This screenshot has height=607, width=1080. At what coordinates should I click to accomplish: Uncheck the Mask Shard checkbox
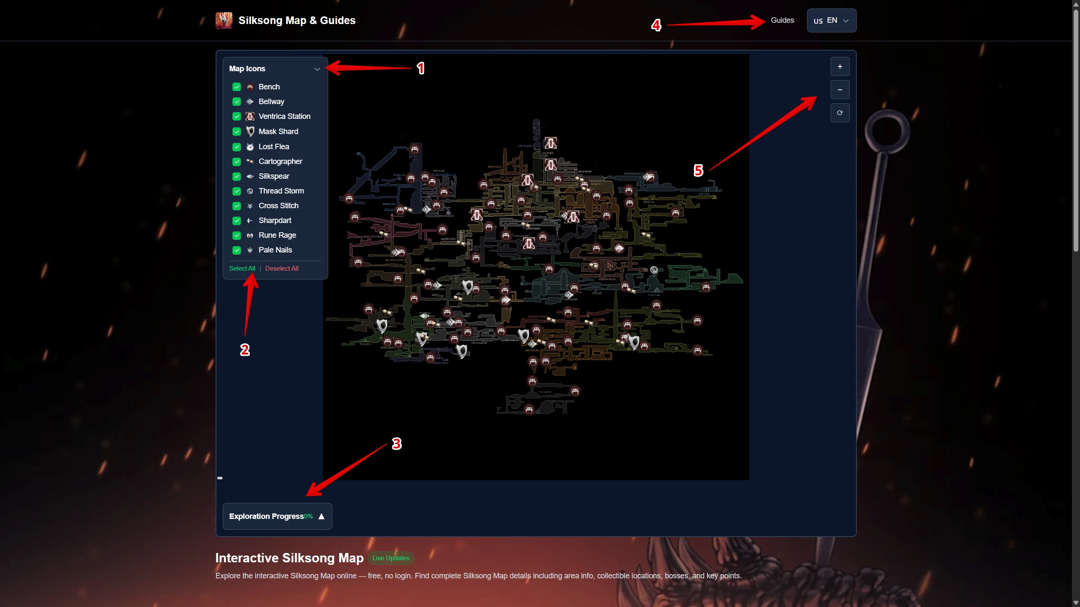coord(237,132)
